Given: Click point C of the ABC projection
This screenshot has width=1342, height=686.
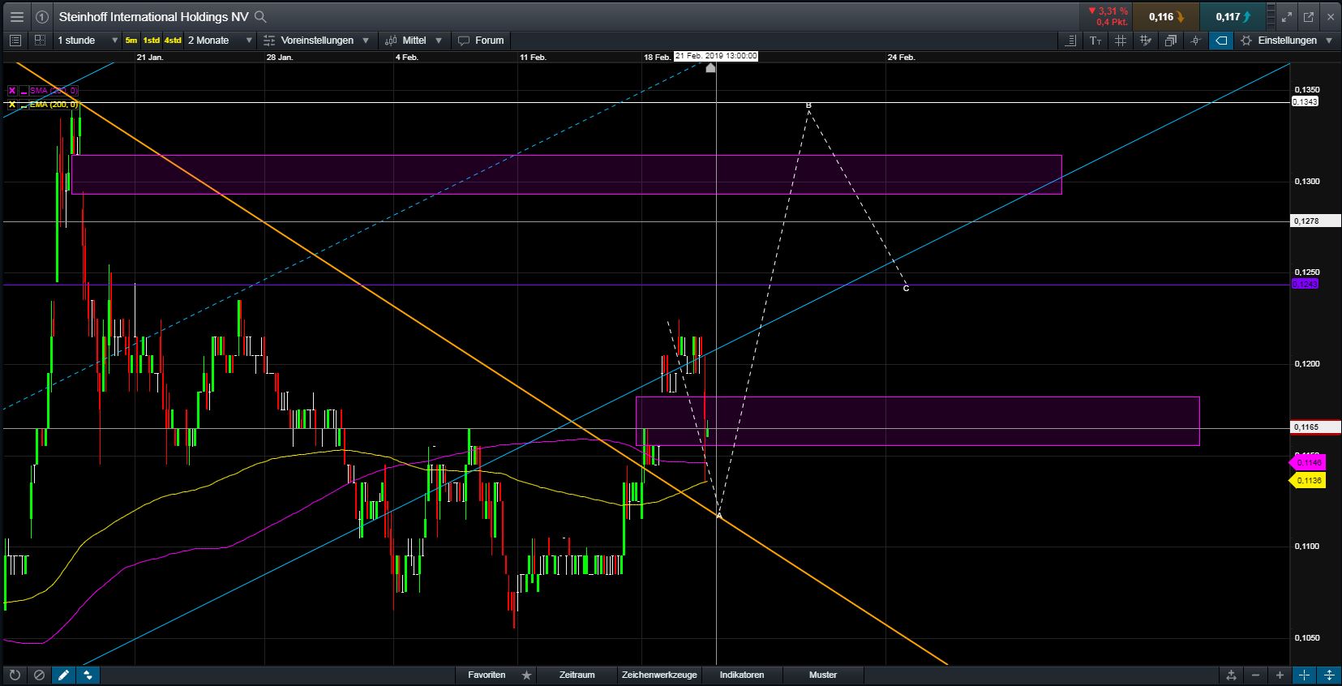Looking at the screenshot, I should (x=906, y=288).
